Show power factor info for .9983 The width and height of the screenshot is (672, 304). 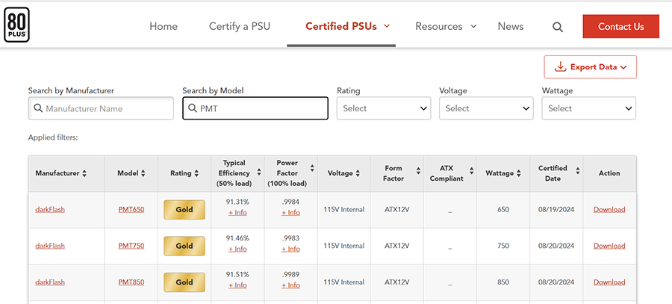(290, 249)
